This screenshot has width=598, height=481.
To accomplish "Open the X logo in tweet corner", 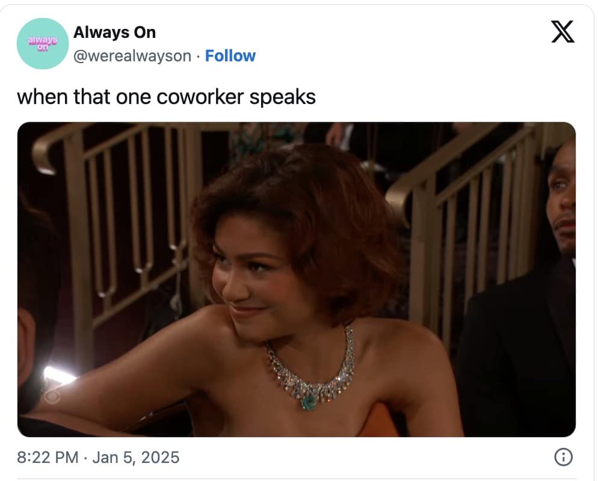I will point(563,32).
